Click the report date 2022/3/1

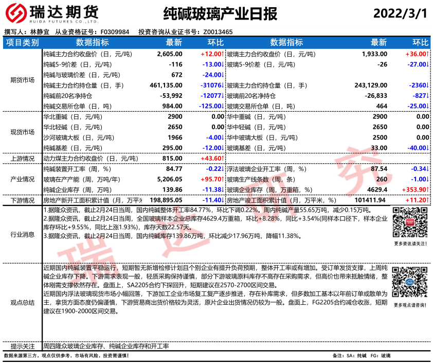click(400, 13)
